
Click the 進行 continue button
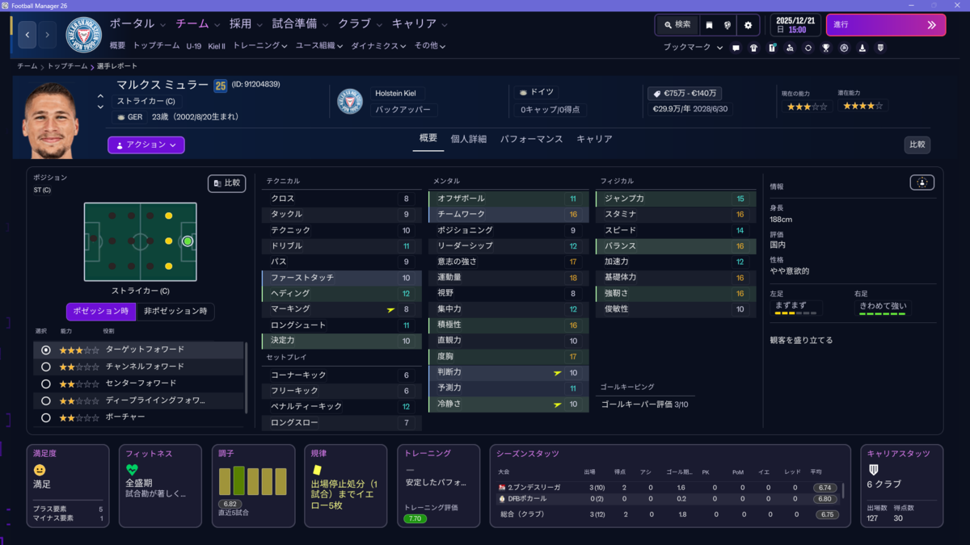[886, 25]
